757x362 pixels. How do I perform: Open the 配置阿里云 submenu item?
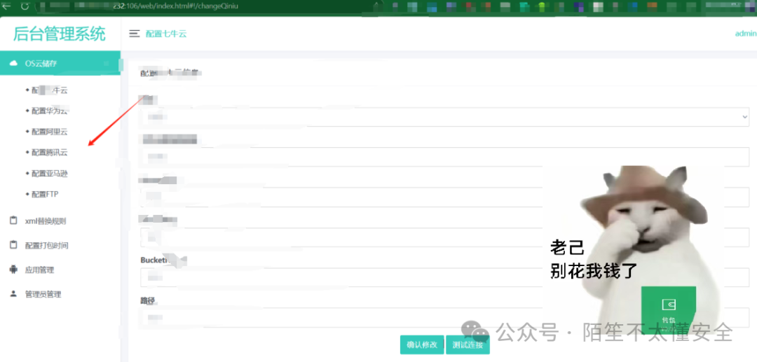point(50,132)
